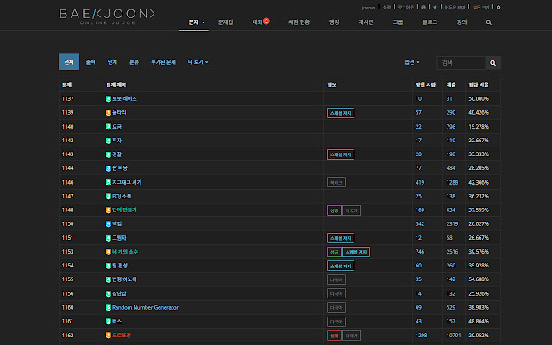The width and height of the screenshot is (552, 345).
Task: Click the small magnifier icon in the top utility bar
Action: 499,6
